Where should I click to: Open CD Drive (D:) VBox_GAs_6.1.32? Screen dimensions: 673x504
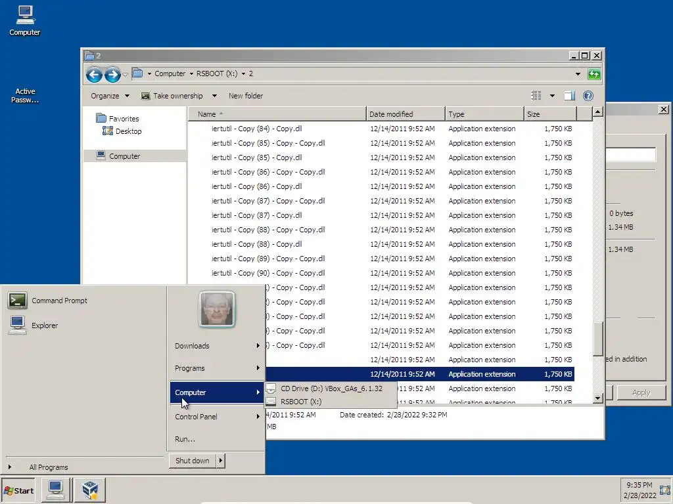[331, 388]
